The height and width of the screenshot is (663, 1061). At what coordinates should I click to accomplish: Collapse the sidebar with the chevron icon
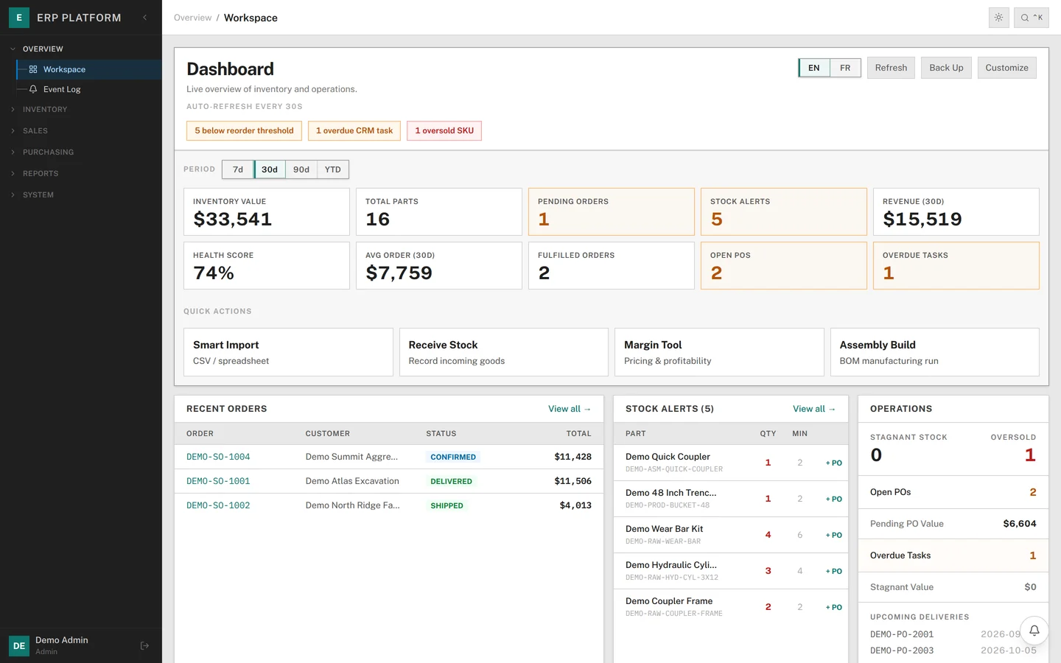144,18
